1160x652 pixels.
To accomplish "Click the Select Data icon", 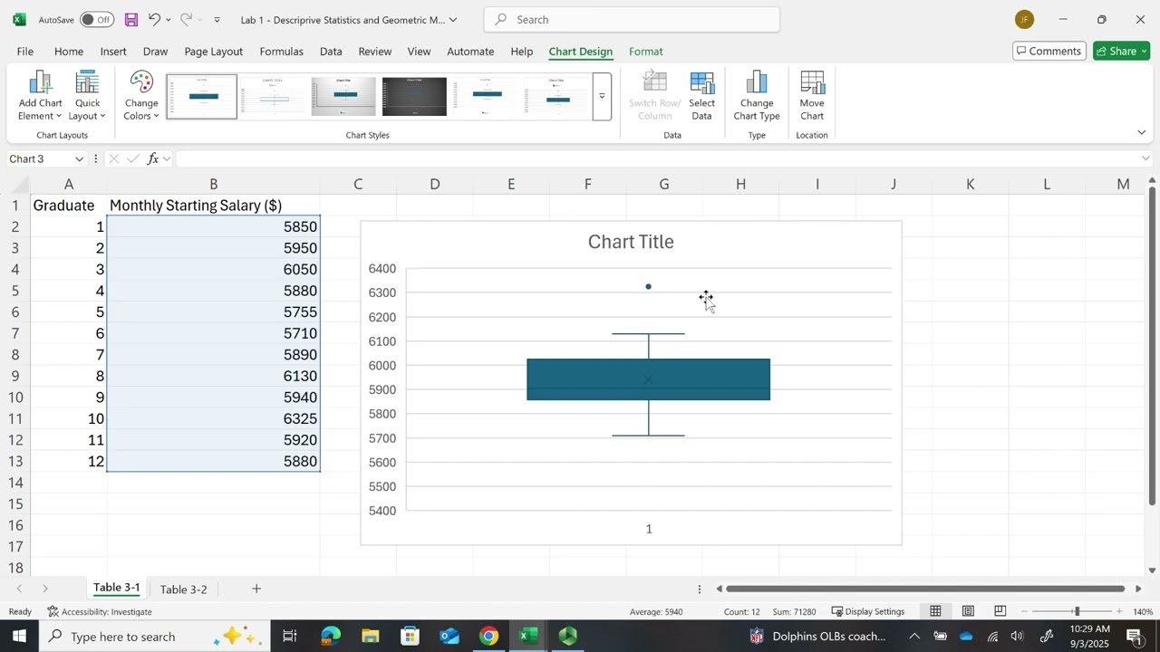I will click(701, 96).
